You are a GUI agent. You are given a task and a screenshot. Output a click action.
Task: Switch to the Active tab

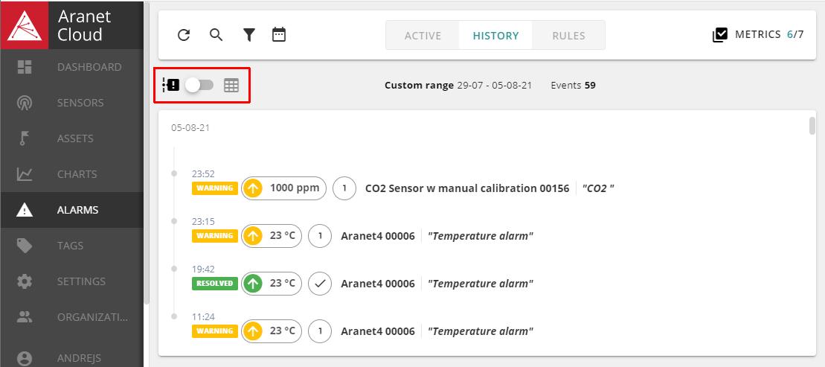tap(423, 36)
